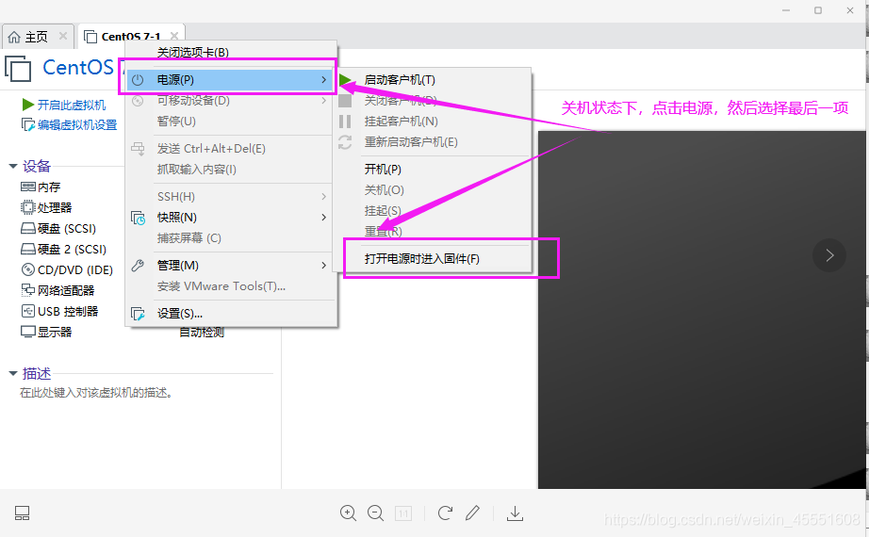Choose 开机(P) in power submenu
The width and height of the screenshot is (869, 537).
point(383,169)
